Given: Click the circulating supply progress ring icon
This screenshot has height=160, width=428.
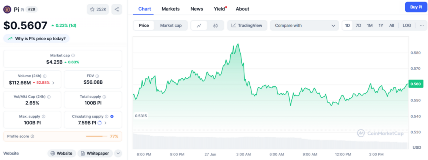Looking at the screenshot, I should click(x=100, y=123).
